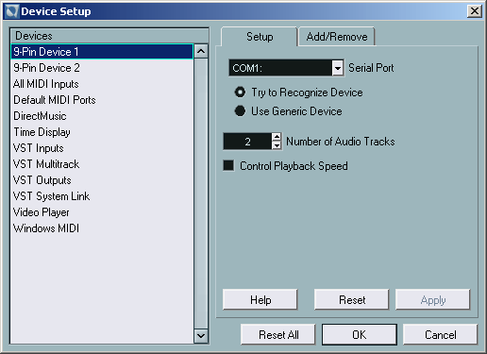The width and height of the screenshot is (487, 354).
Task: Confirm the dialog with OK
Action: pos(360,335)
